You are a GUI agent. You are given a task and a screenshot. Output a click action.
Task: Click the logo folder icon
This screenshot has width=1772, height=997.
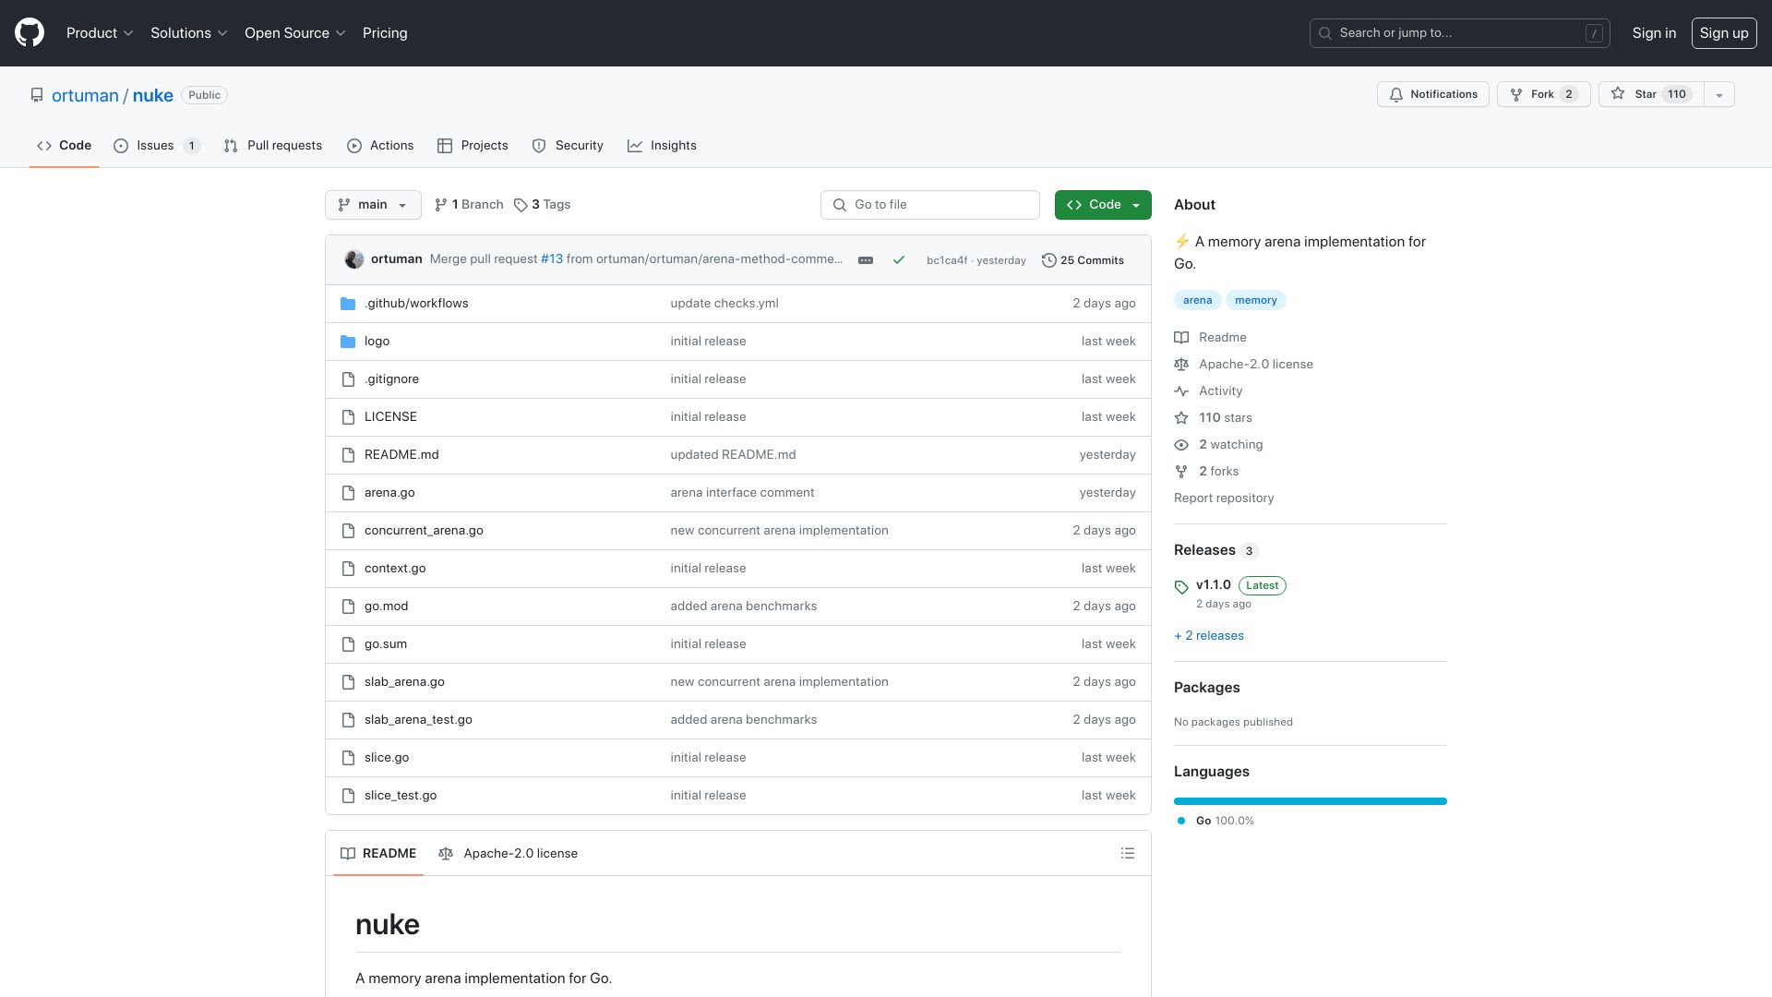tap(348, 342)
